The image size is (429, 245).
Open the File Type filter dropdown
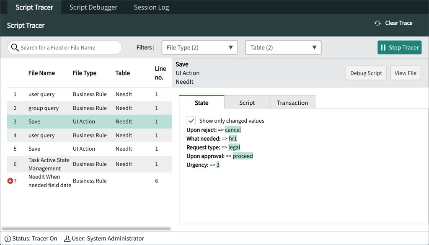click(199, 47)
